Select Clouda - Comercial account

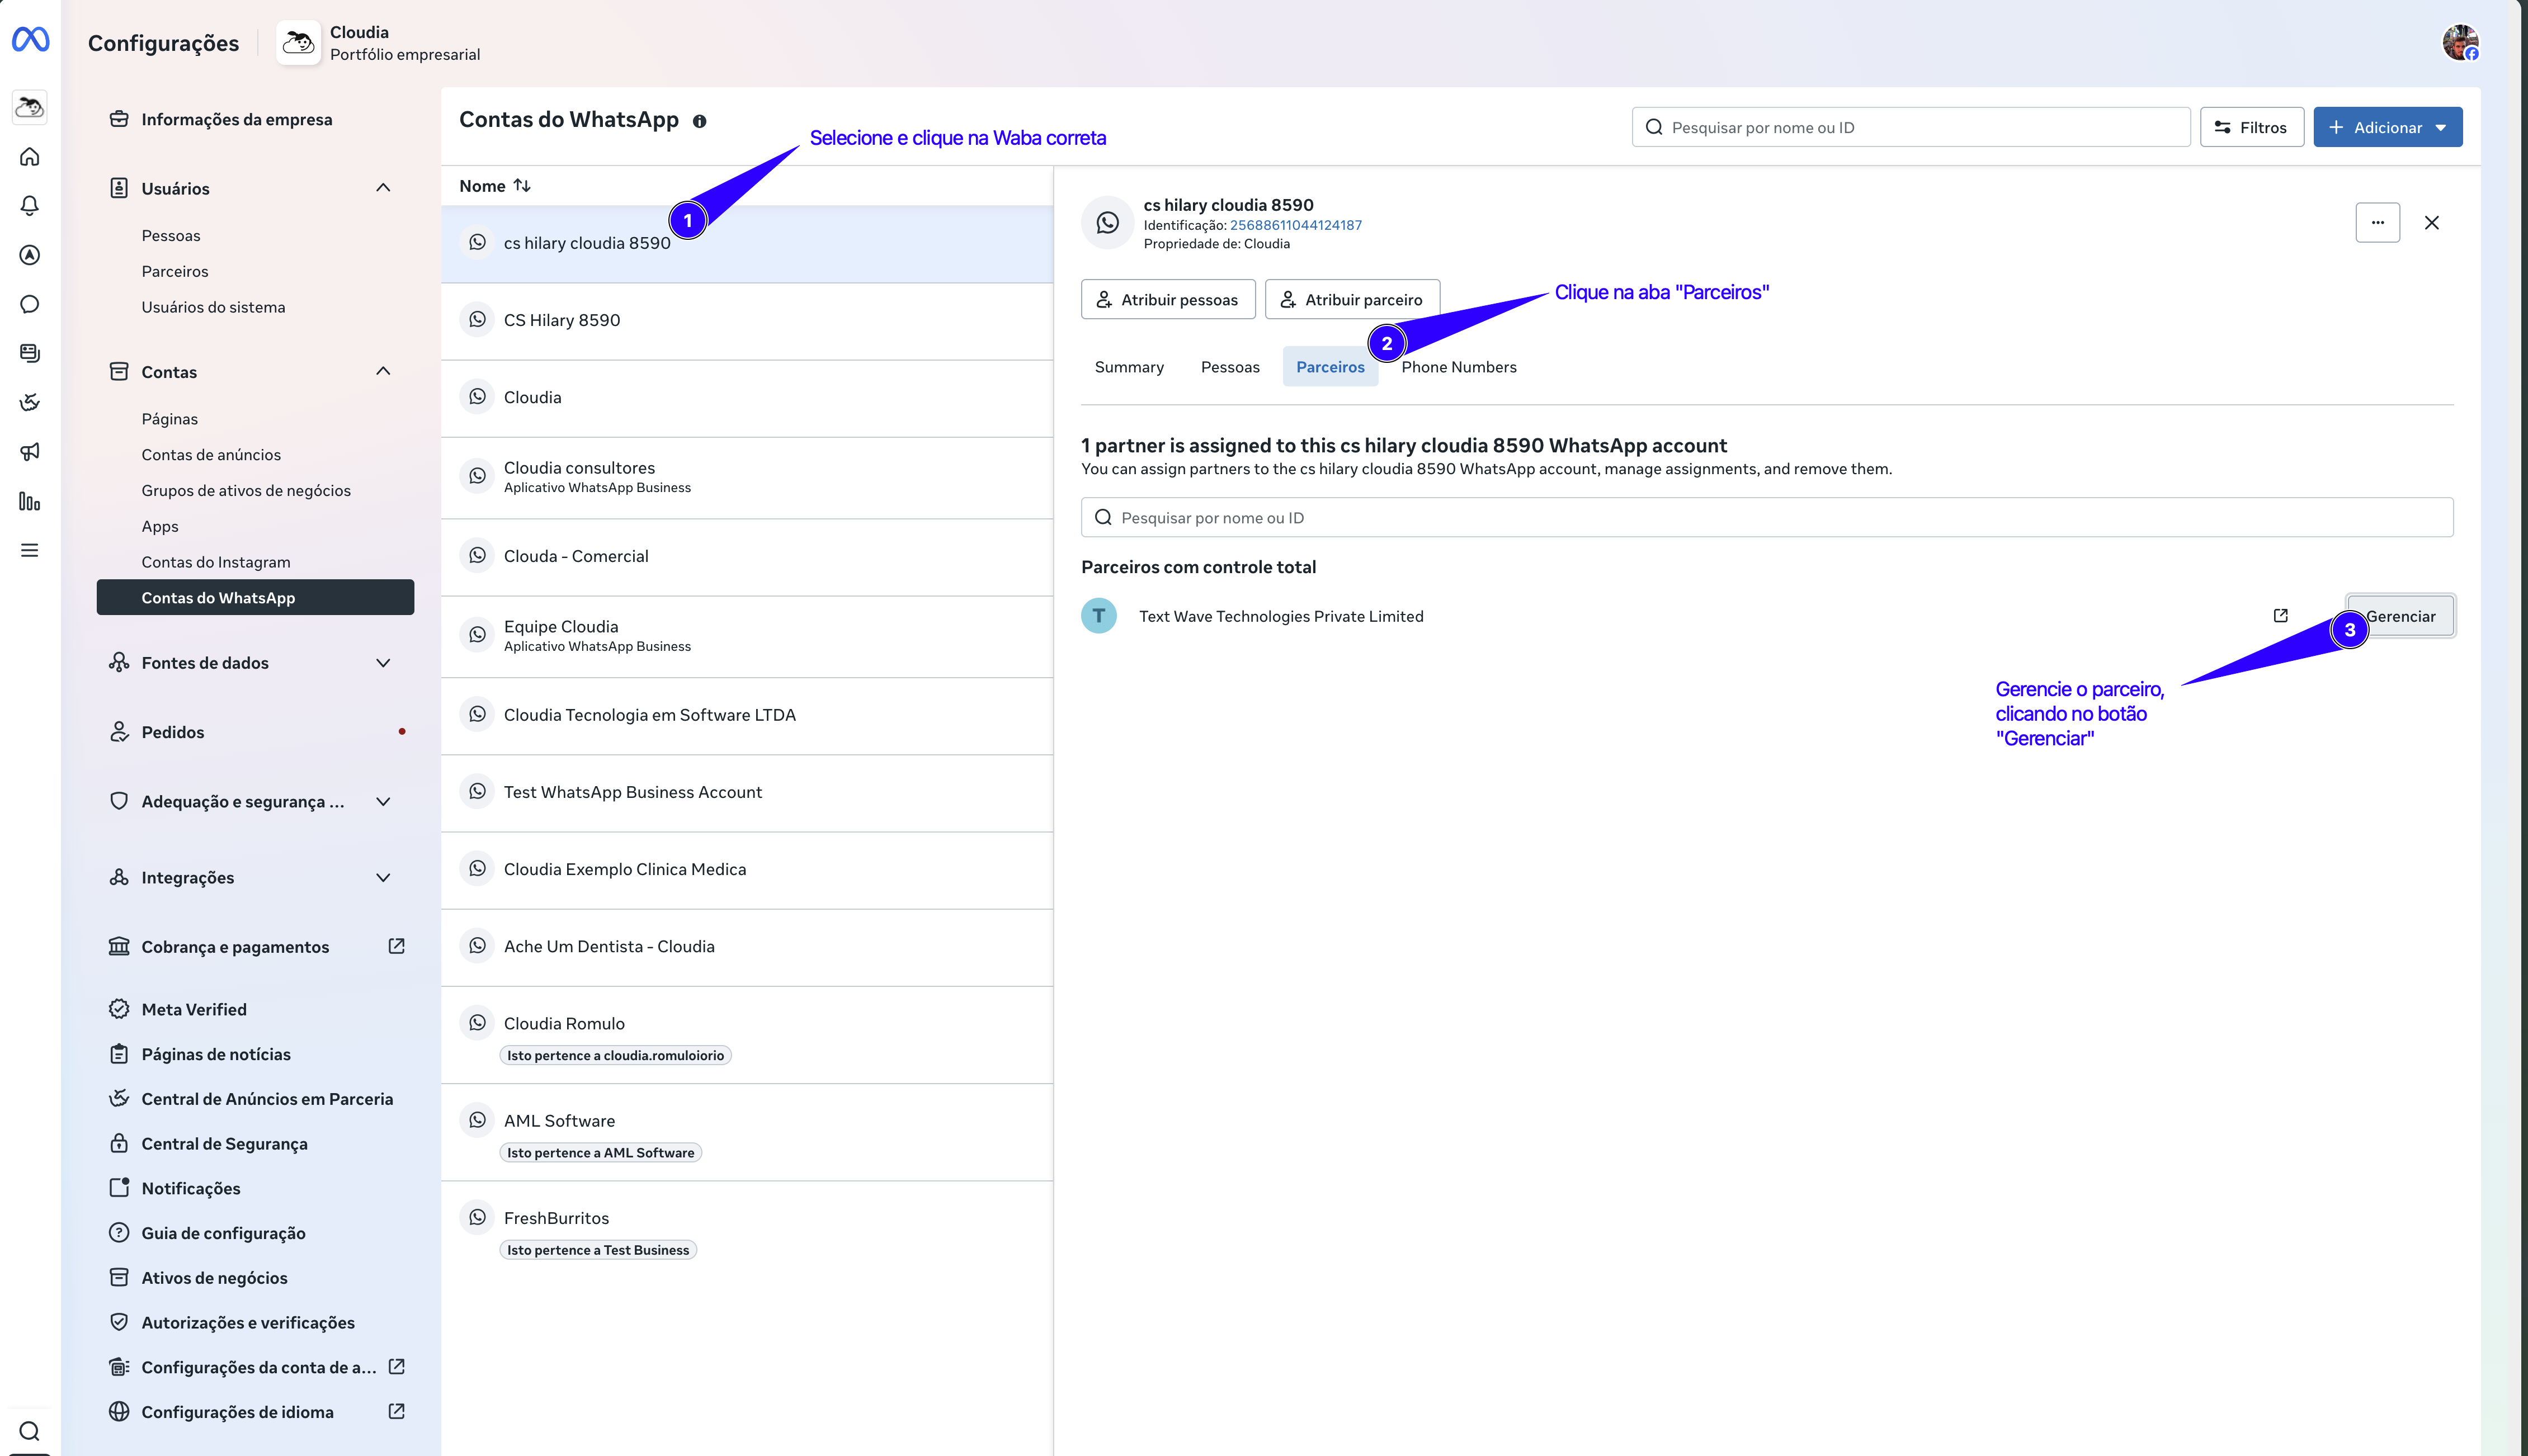pos(747,557)
